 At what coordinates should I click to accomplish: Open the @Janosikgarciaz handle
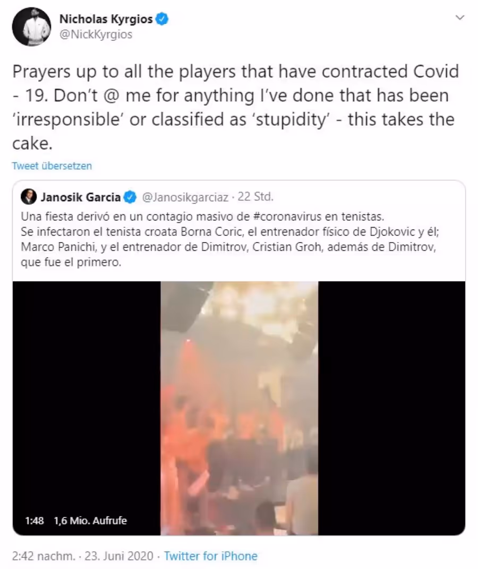(x=185, y=197)
